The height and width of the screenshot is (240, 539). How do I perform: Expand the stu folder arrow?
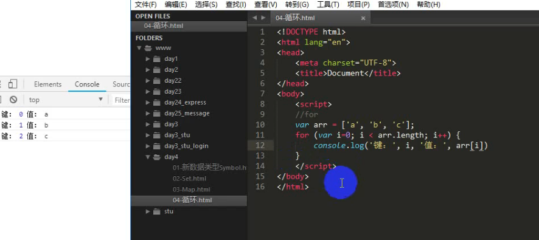(x=147, y=211)
